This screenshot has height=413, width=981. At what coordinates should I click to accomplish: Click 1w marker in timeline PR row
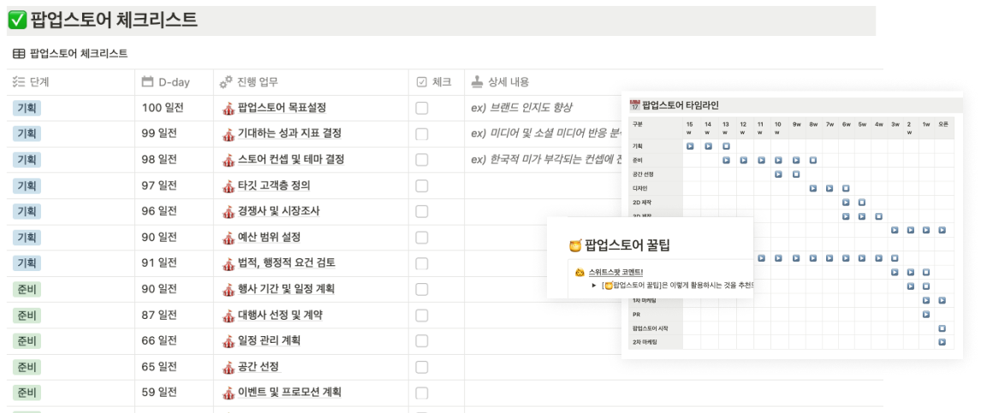tap(926, 314)
